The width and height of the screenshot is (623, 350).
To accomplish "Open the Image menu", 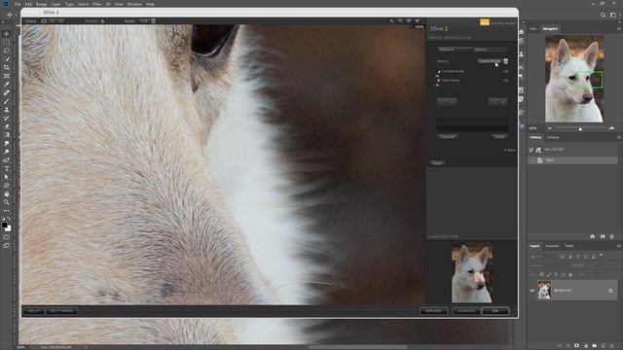I will [x=41, y=4].
